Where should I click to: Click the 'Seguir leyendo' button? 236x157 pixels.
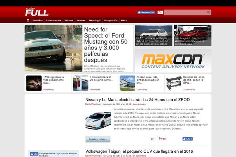98,139
